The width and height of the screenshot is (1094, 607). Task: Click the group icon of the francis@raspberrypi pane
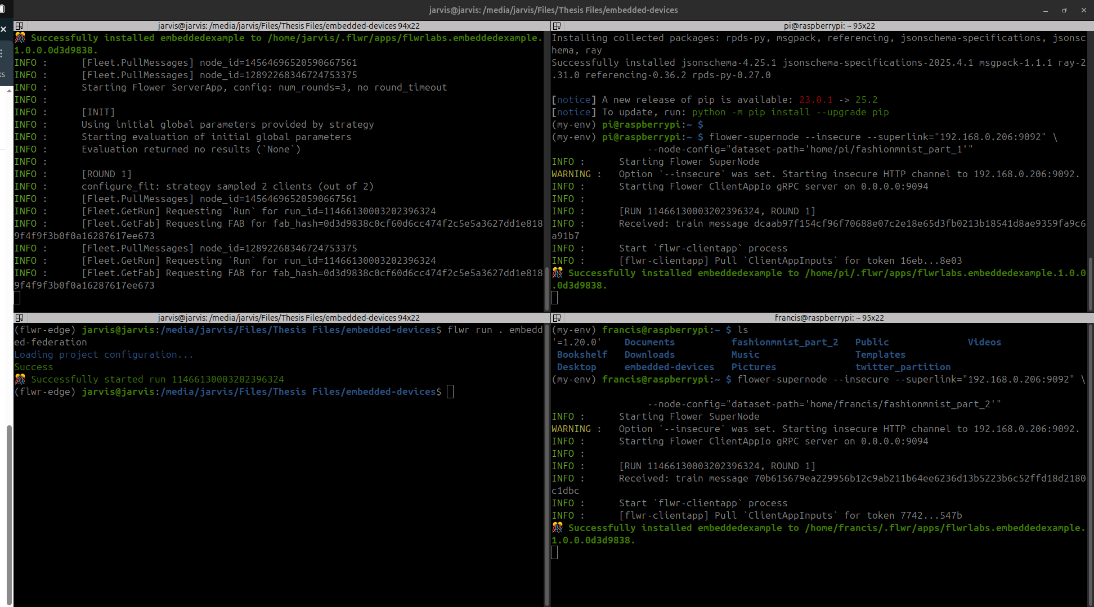click(x=557, y=318)
